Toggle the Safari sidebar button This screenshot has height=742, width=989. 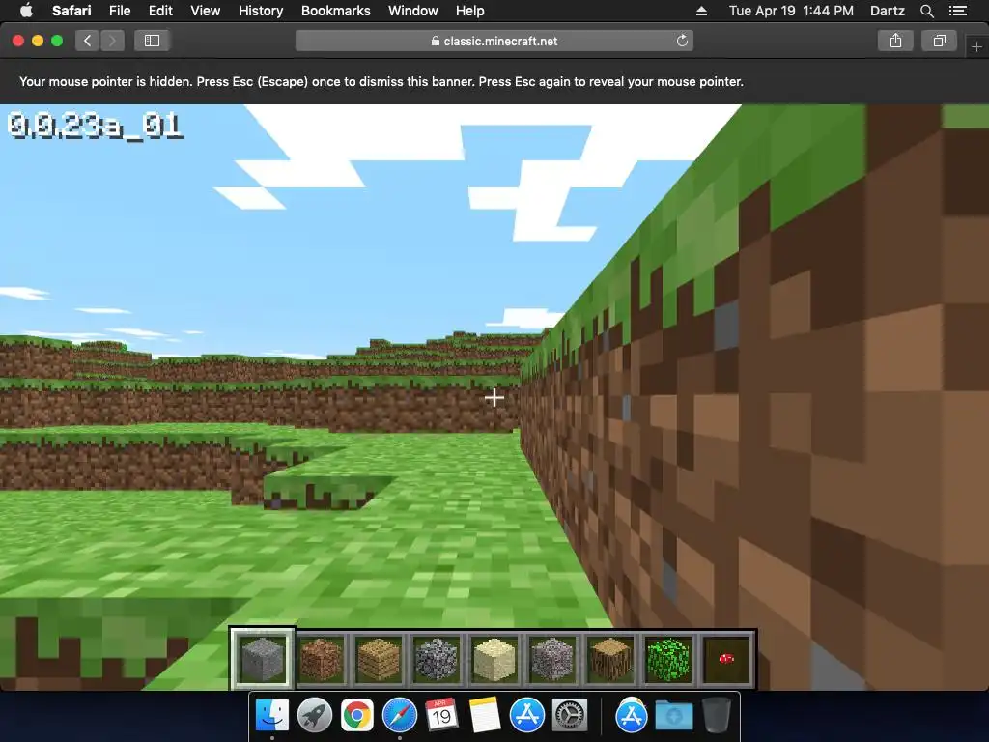(x=152, y=41)
